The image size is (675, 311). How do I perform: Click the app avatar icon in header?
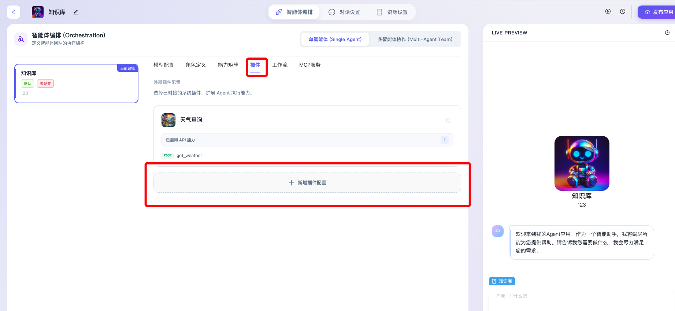click(x=38, y=12)
